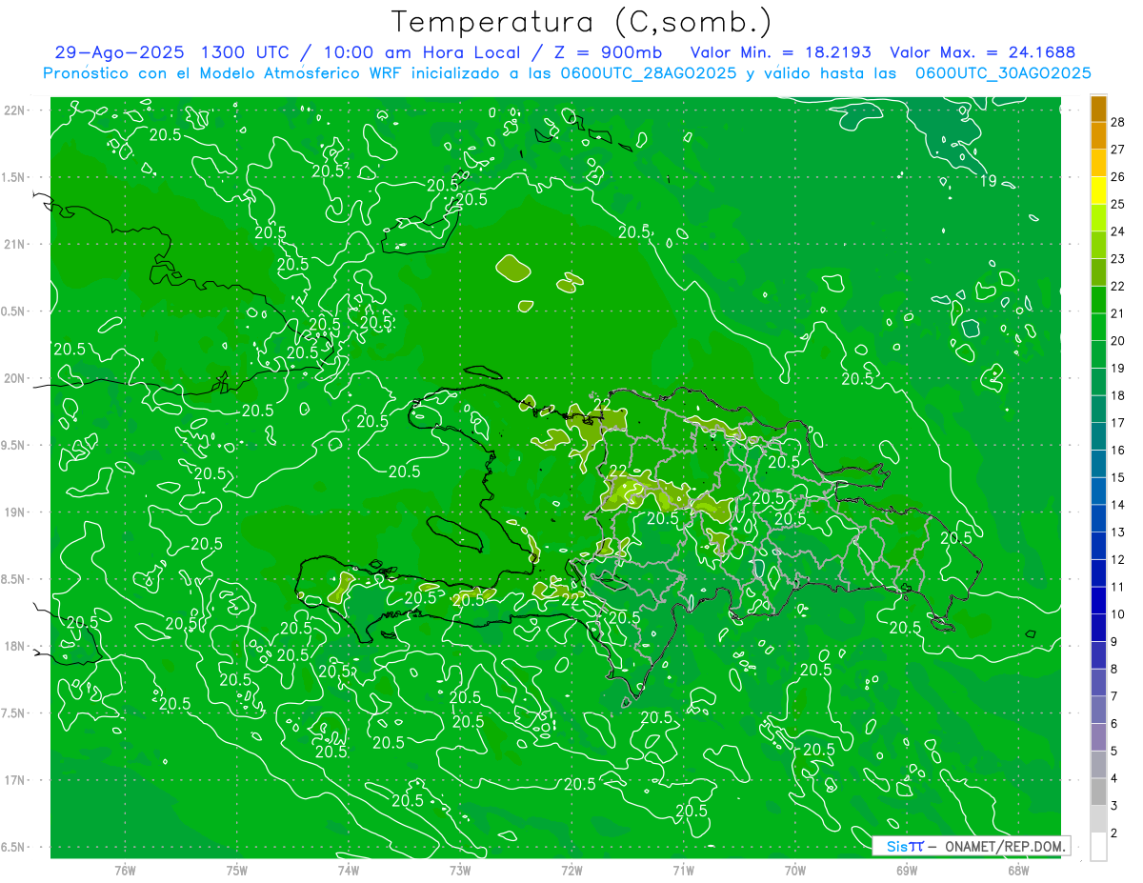The image size is (1143, 883).
Task: Click the "22N" latitude axis label
Action: (15, 110)
